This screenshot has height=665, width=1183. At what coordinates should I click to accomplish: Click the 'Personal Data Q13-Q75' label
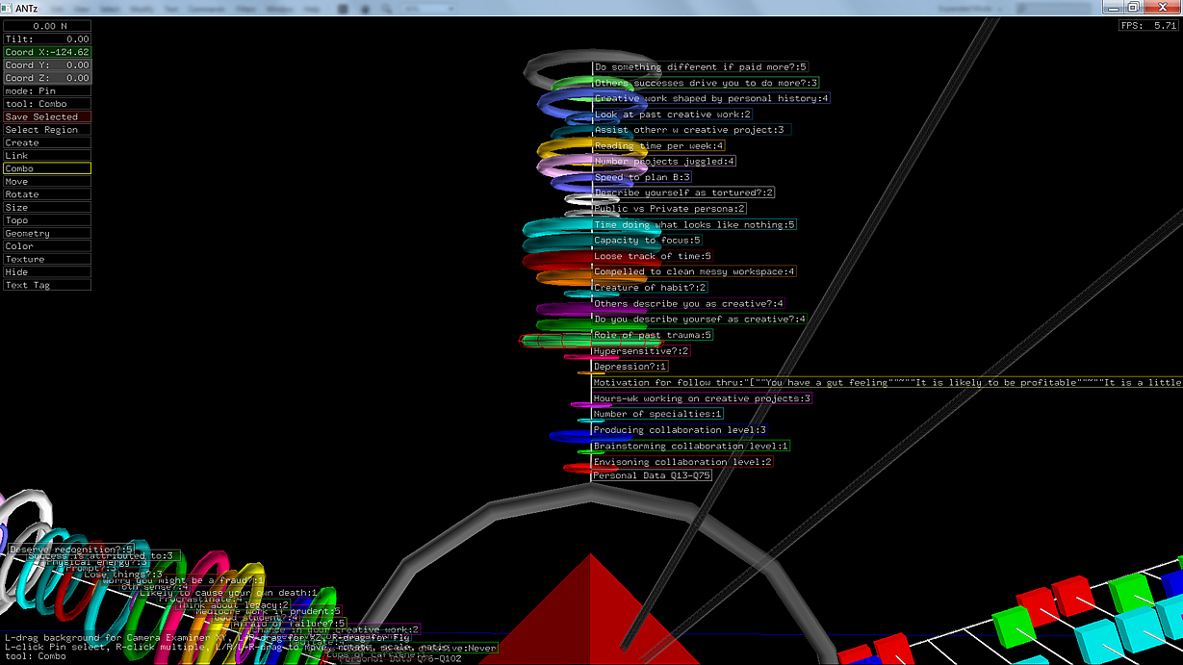pos(652,476)
